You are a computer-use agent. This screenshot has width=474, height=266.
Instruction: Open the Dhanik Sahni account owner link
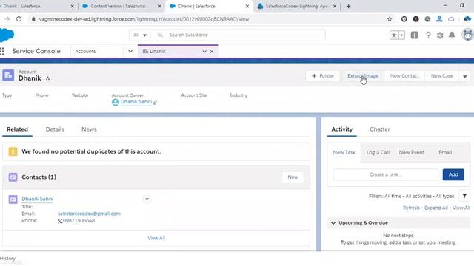(x=136, y=102)
